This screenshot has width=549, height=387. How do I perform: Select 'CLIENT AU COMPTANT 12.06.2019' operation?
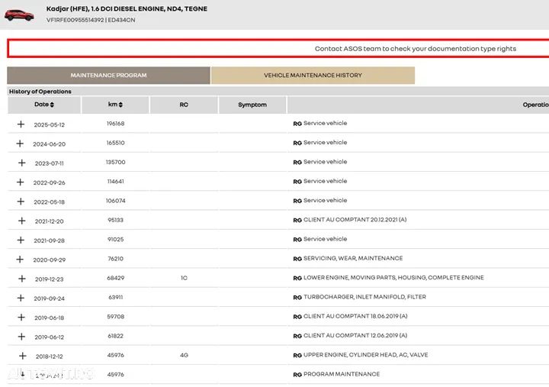[x=355, y=335]
